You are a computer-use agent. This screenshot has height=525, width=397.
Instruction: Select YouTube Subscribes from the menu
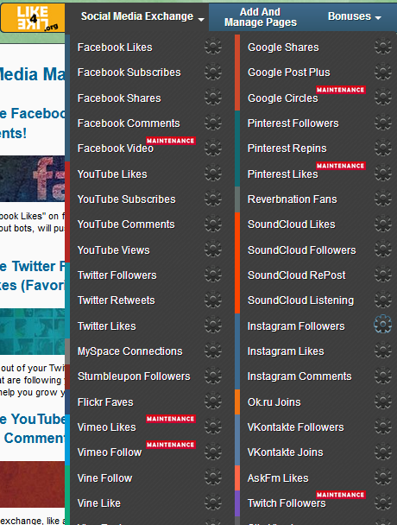click(x=126, y=199)
